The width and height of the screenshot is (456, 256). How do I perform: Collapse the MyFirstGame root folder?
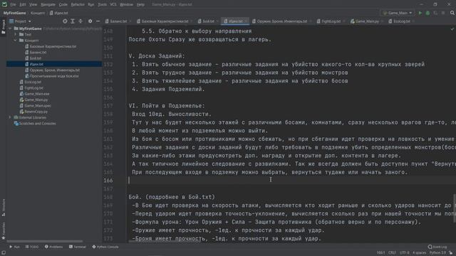tap(10, 28)
